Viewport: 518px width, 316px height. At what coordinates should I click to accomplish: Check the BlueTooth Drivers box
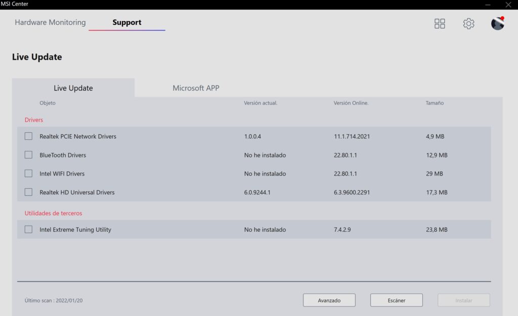(28, 154)
